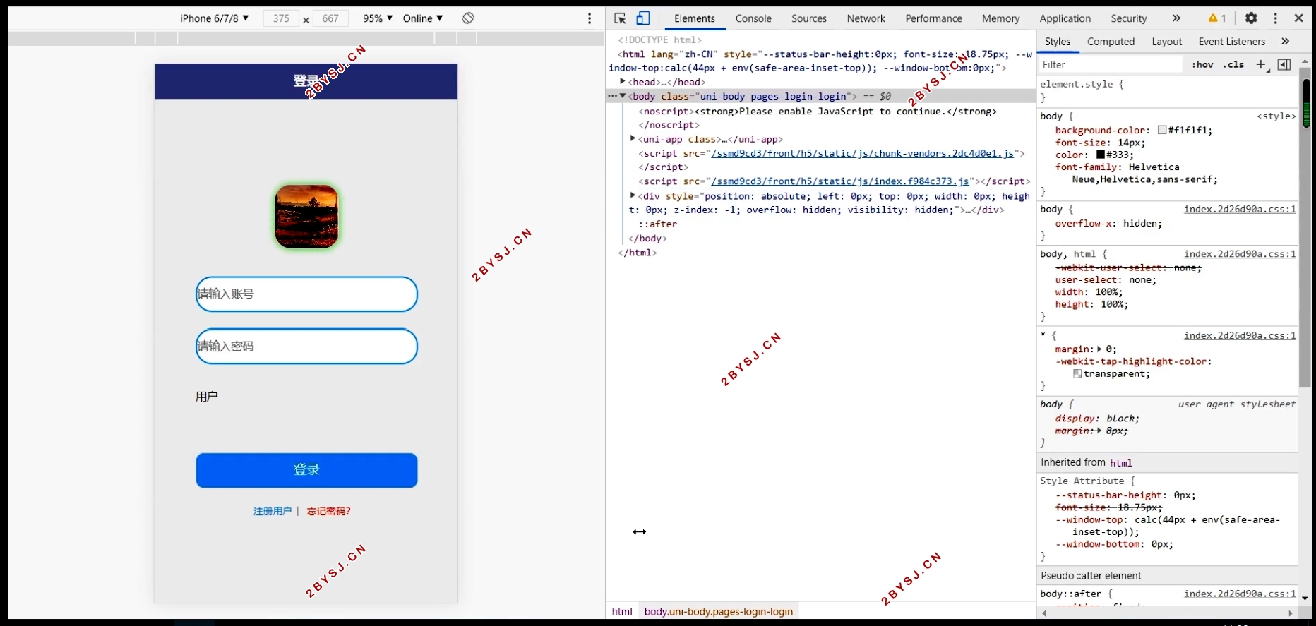Collapse the body element node
Image resolution: width=1316 pixels, height=626 pixels.
click(x=623, y=96)
